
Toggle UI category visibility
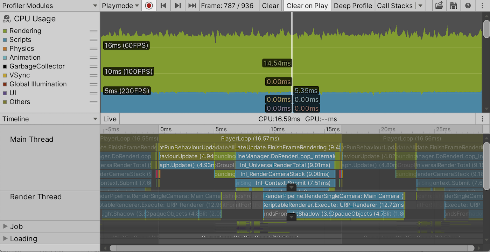pyautogui.click(x=5, y=93)
